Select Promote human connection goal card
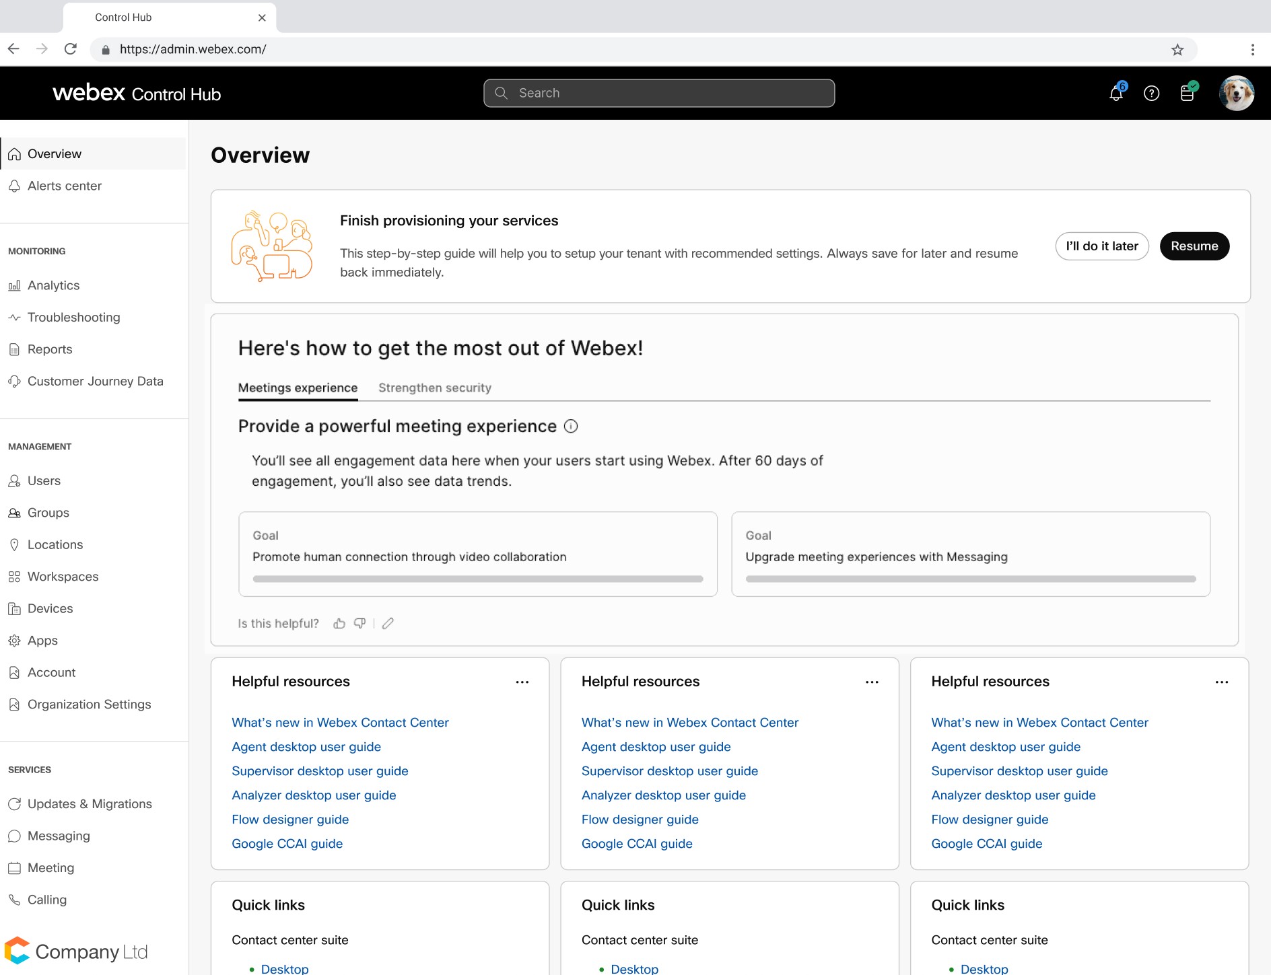Screen dimensions: 1271x975 tap(478, 554)
